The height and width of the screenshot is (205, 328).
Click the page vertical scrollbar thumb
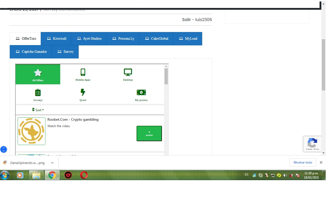[323, 65]
